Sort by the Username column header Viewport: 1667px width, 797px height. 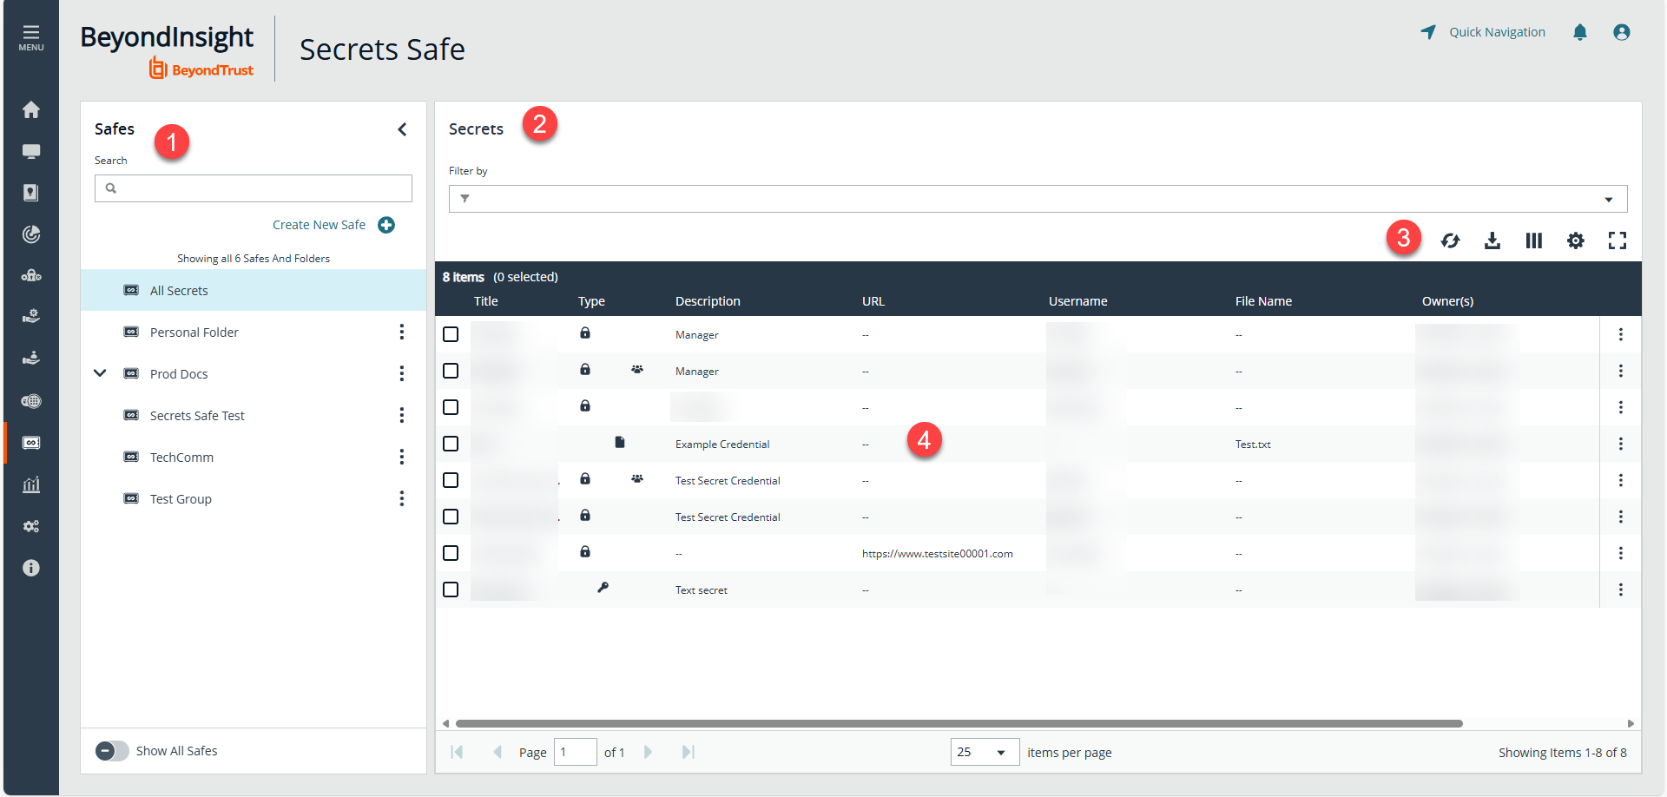coord(1078,301)
